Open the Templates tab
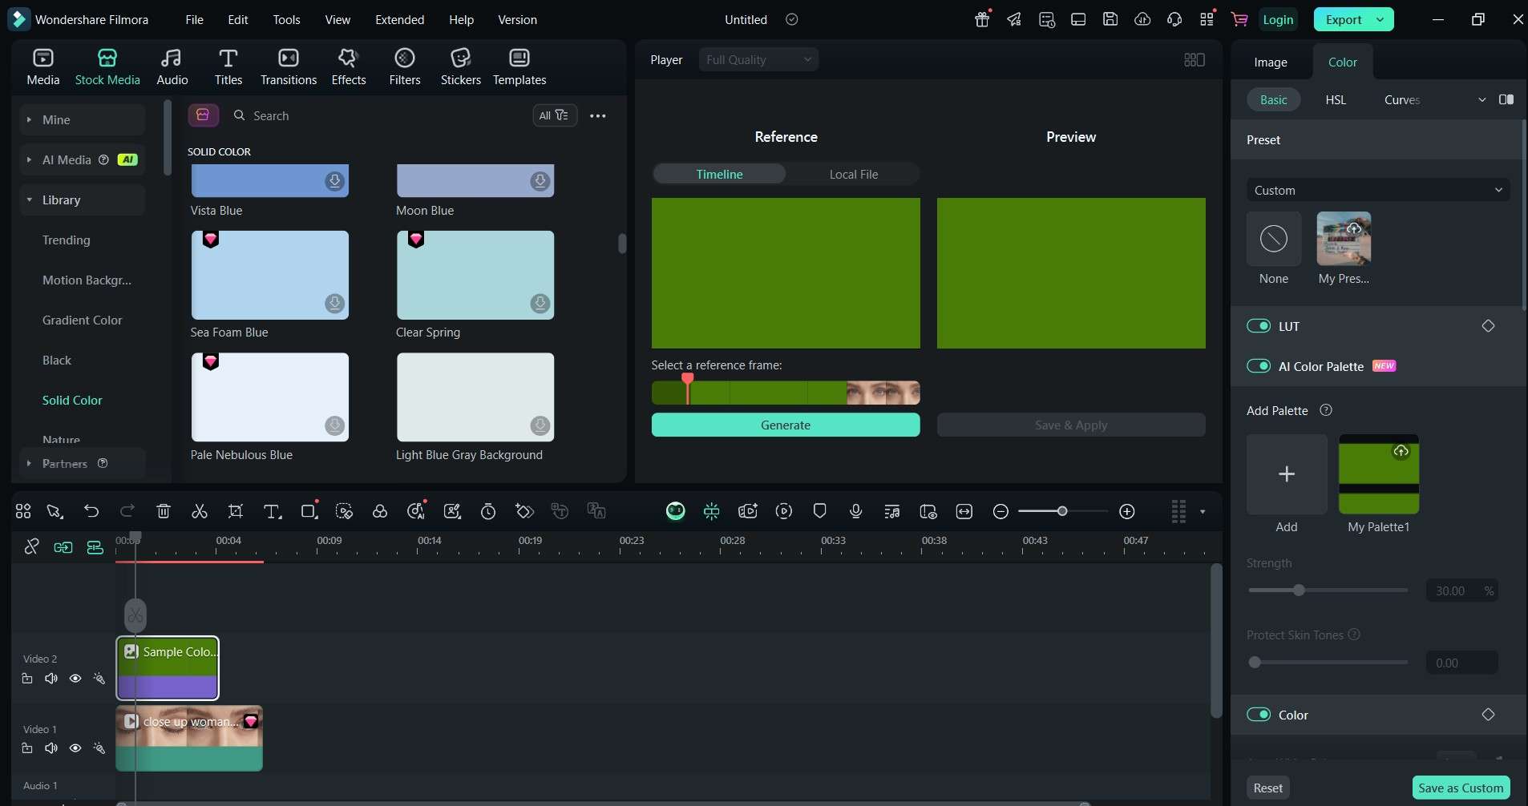The height and width of the screenshot is (806, 1528). [x=519, y=67]
